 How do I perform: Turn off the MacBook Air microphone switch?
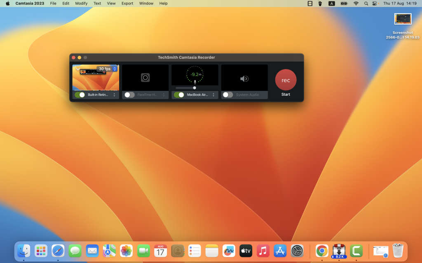pos(179,95)
